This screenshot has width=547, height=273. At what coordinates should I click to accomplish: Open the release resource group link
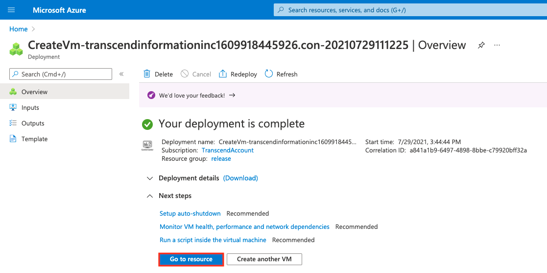[x=221, y=158]
